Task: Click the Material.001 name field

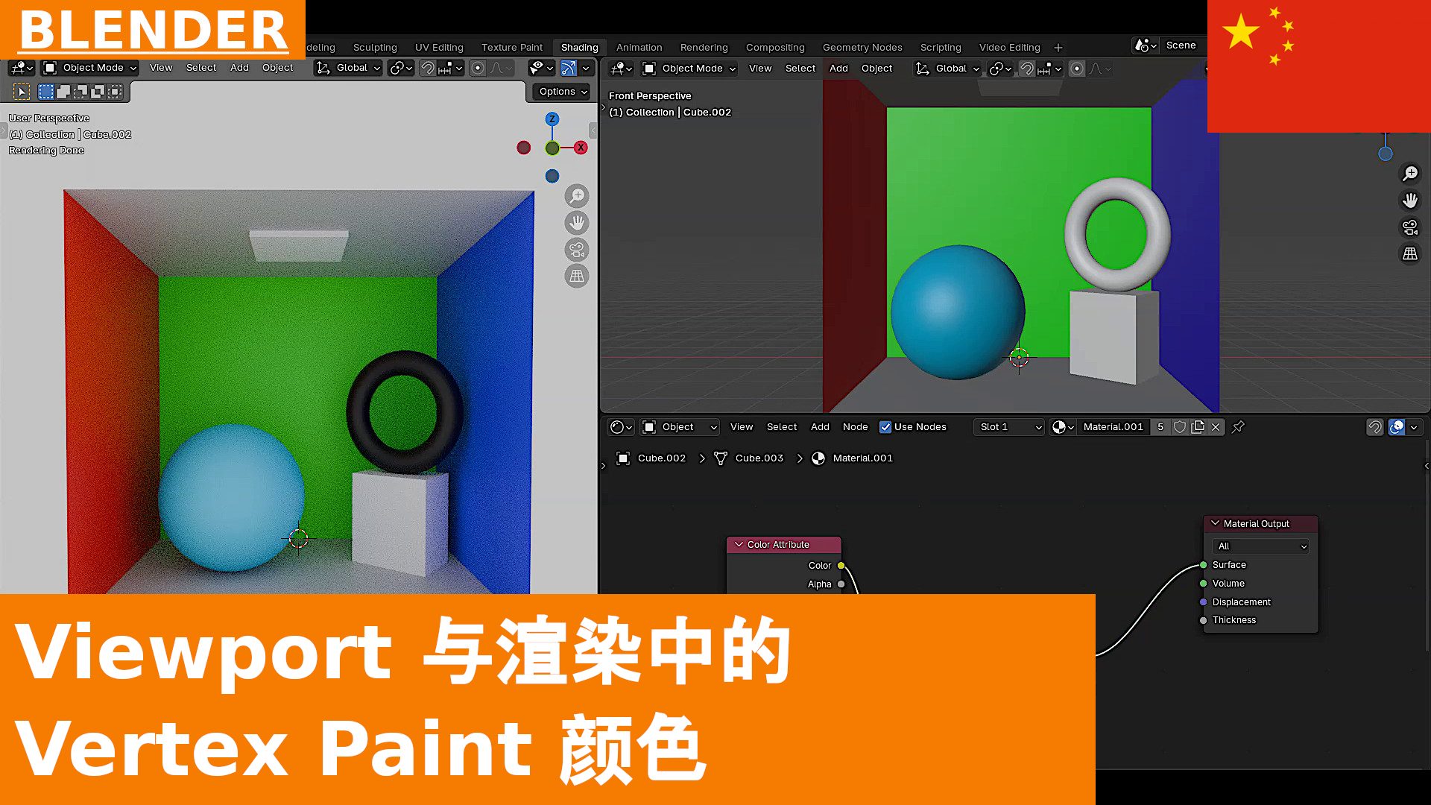Action: click(x=1113, y=427)
